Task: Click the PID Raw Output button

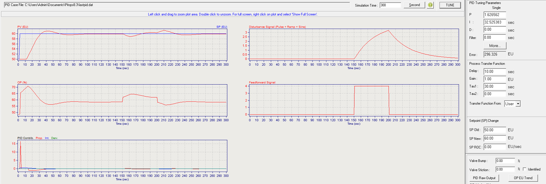Action: click(x=484, y=178)
